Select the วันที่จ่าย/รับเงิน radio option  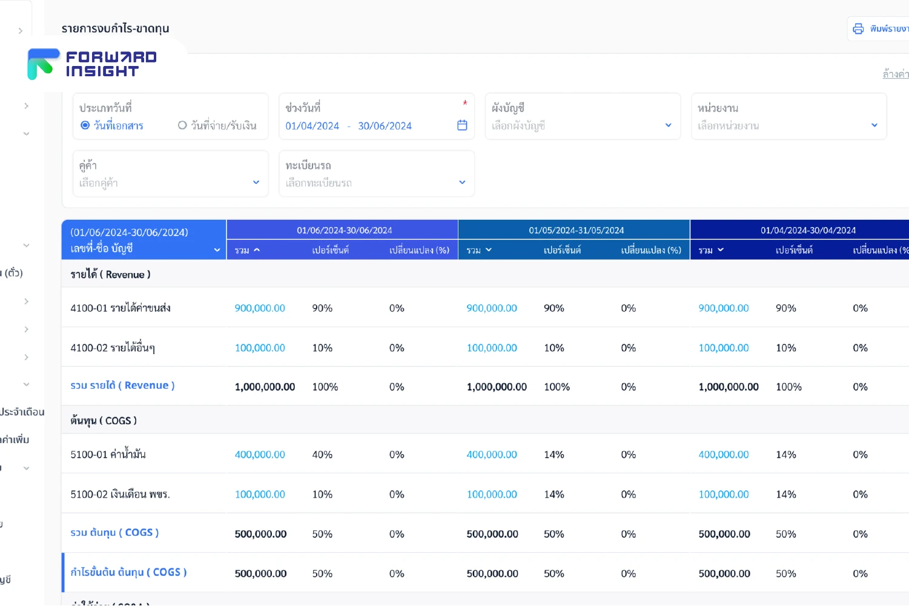click(182, 125)
